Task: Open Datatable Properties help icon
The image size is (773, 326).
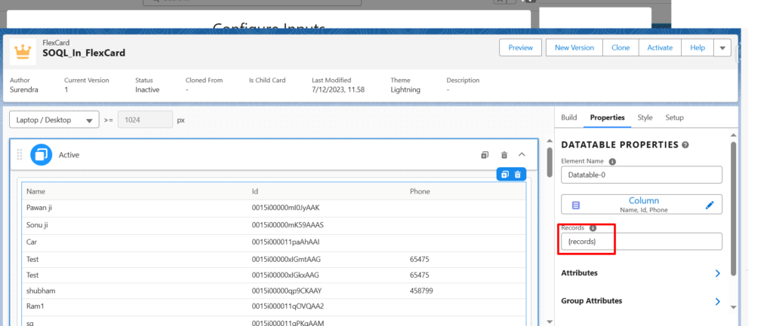Action: click(x=685, y=145)
